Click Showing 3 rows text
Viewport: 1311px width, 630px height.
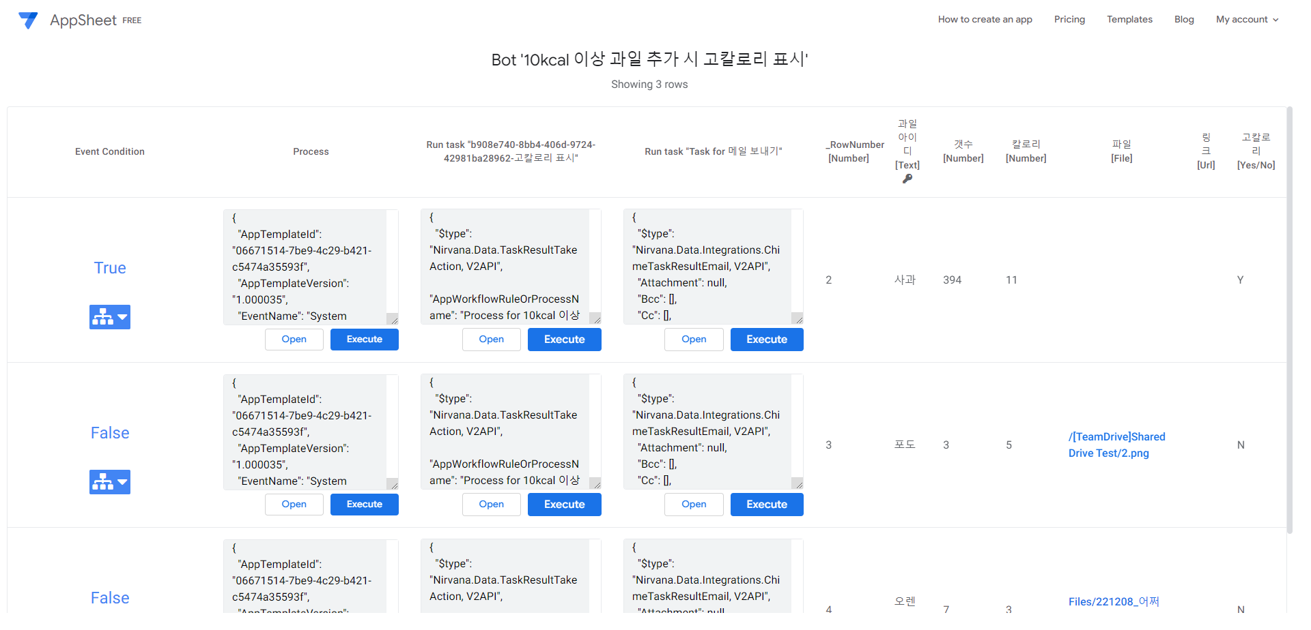pyautogui.click(x=649, y=85)
